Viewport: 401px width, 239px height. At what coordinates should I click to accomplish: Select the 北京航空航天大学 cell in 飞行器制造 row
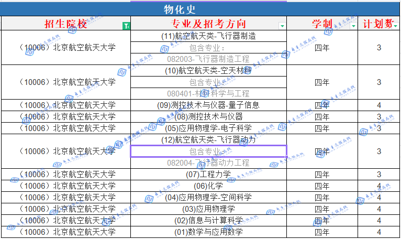(66, 47)
